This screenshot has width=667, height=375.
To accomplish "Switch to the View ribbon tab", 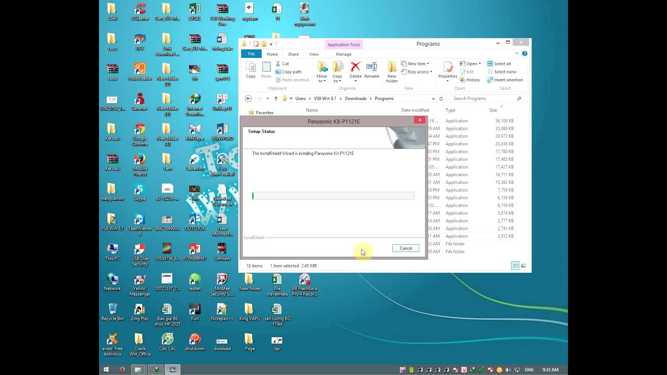I will tap(314, 54).
